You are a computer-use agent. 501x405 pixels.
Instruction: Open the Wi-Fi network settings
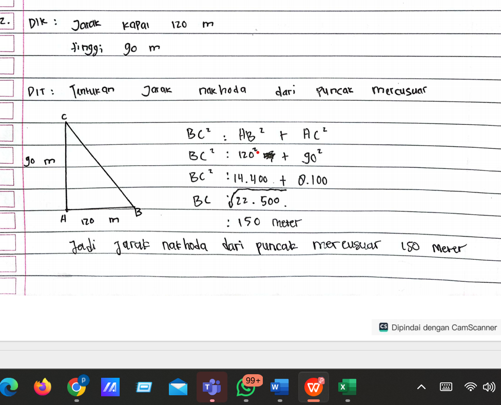coord(470,387)
